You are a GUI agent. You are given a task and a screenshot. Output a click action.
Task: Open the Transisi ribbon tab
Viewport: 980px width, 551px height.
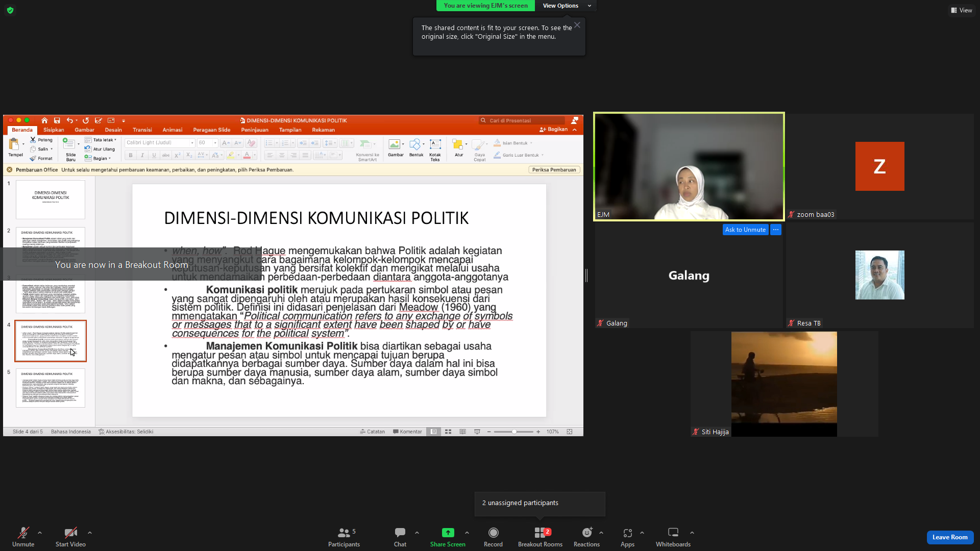pos(142,130)
